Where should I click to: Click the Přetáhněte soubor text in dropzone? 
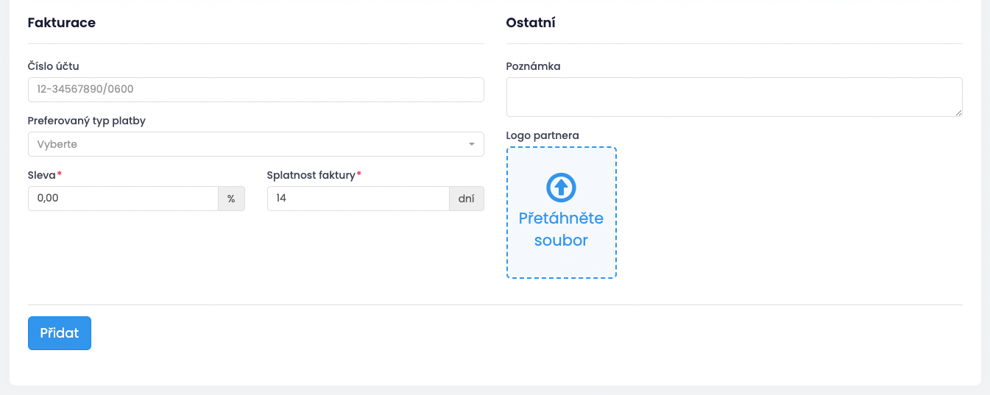pyautogui.click(x=561, y=229)
